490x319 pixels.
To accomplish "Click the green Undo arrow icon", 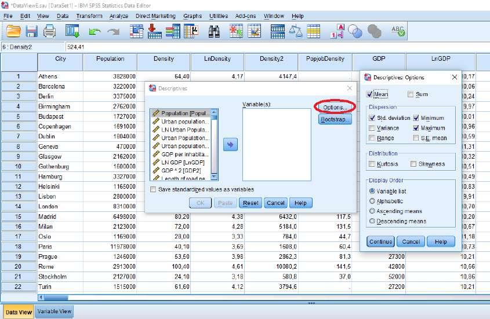I will click(x=95, y=31).
